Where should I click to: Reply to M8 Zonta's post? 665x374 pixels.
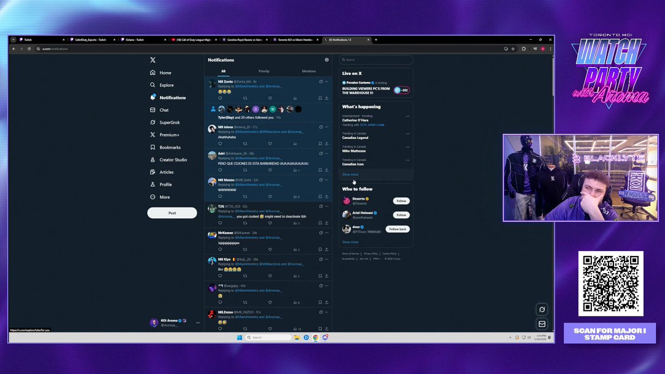coord(220,98)
